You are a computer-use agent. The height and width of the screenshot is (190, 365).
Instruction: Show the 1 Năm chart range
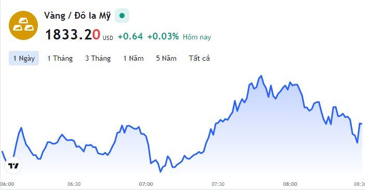click(x=133, y=58)
